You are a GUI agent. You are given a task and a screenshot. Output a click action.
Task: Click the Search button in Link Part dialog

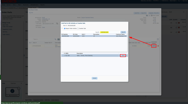[x=123, y=32]
